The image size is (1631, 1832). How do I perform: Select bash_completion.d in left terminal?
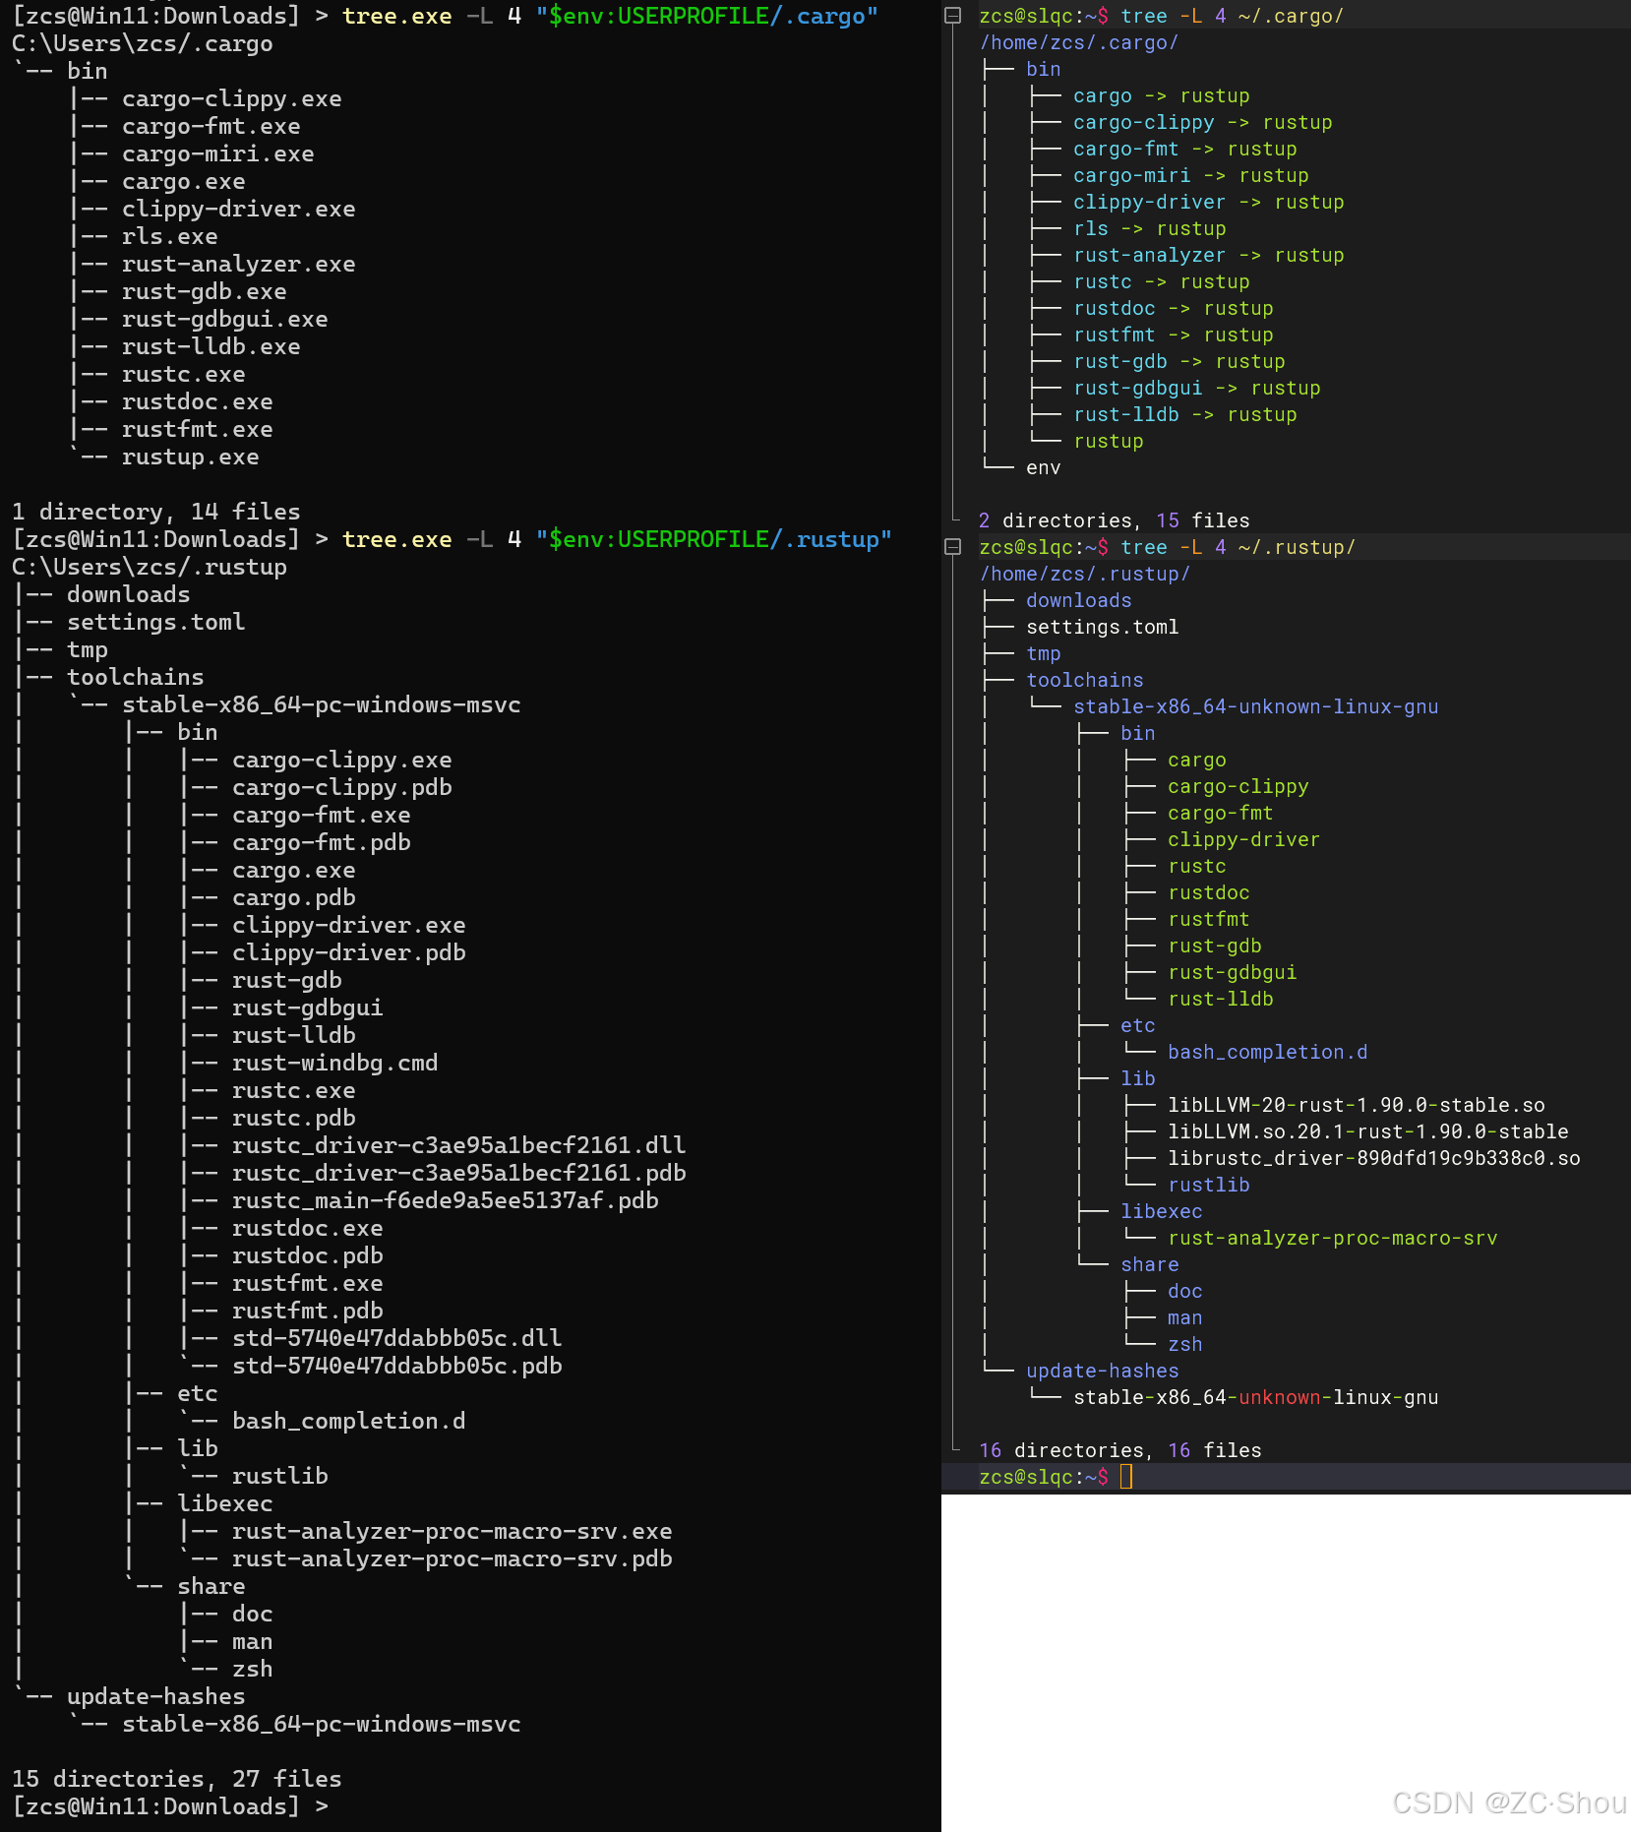click(348, 1421)
